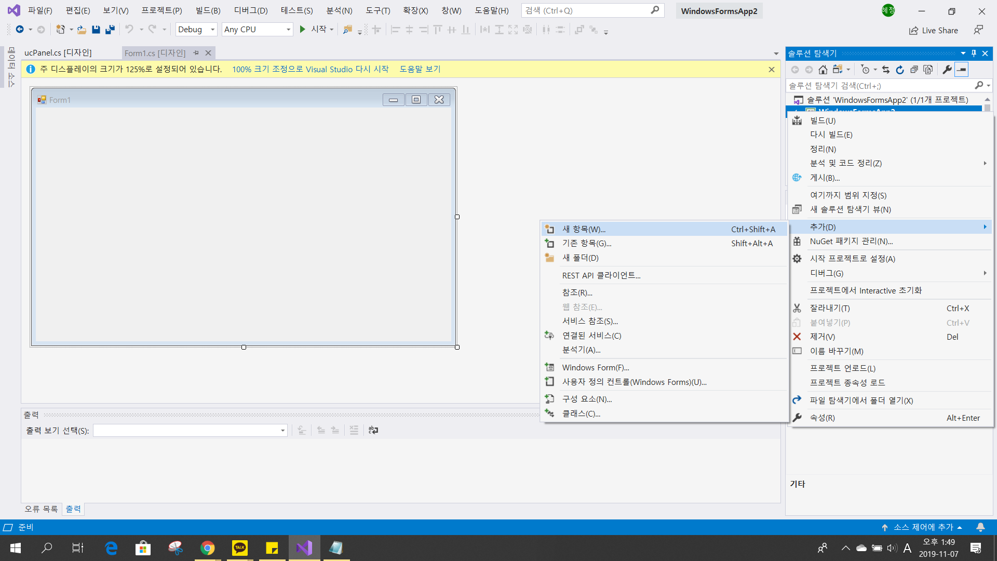Choose 'Windows Form(F)...' in the Add submenu
Screen dimensions: 997x561
(596, 368)
